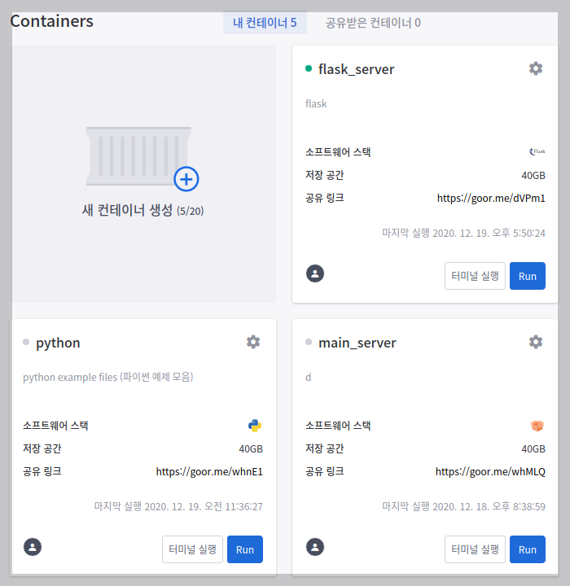Click the python container title

point(58,343)
